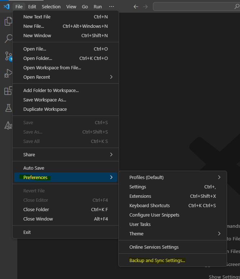Expand the Theme submenu
The height and width of the screenshot is (279, 240).
pyautogui.click(x=173, y=234)
